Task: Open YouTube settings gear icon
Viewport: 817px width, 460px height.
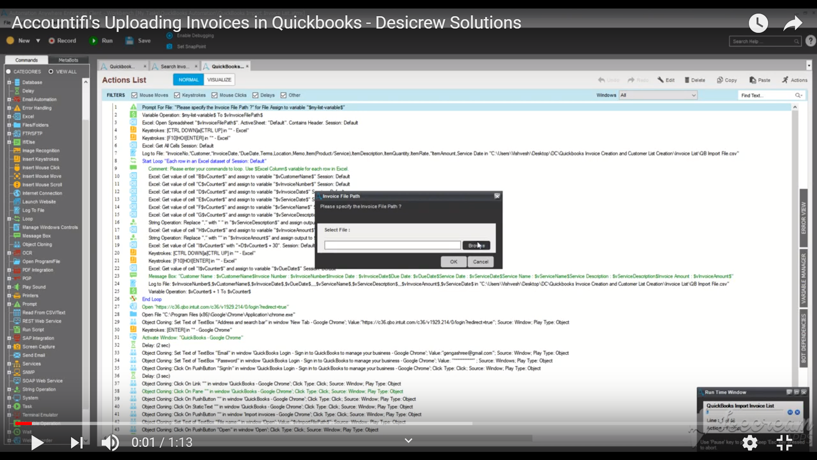Action: coord(750,443)
